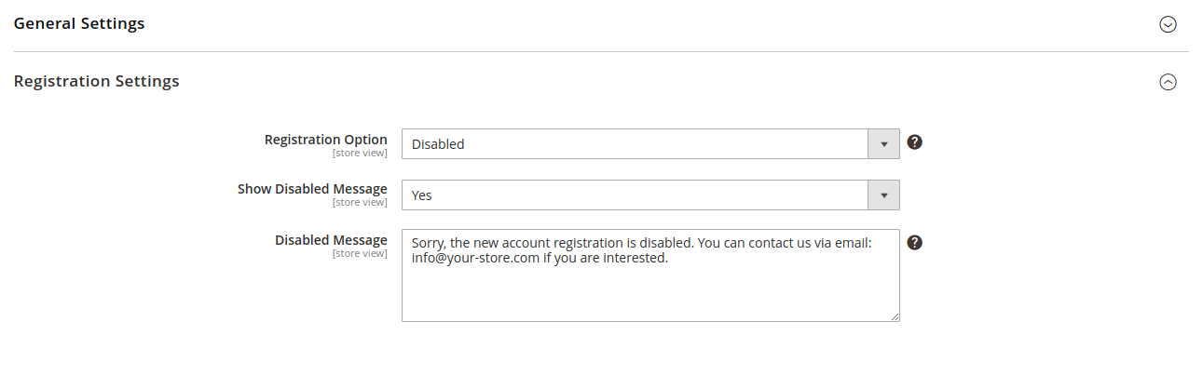This screenshot has height=376, width=1203.
Task: Click the Show Disabled Message dropdown arrow
Action: point(883,195)
